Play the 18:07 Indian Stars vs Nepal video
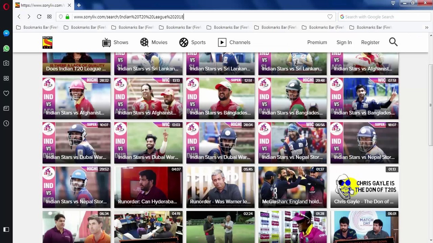Image resolution: width=433 pixels, height=243 pixels. click(x=364, y=143)
